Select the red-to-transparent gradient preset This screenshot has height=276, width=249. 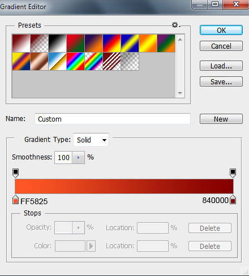(39, 43)
